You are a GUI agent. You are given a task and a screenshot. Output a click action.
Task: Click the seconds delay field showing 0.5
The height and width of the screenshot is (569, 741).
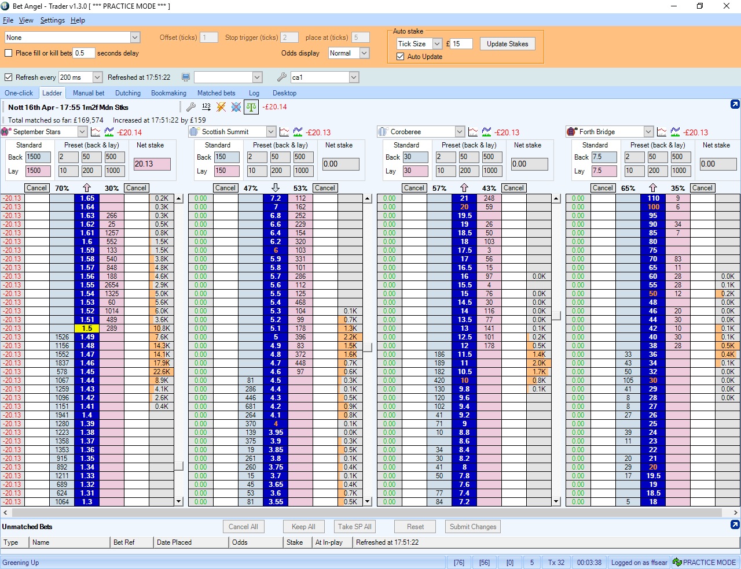84,53
